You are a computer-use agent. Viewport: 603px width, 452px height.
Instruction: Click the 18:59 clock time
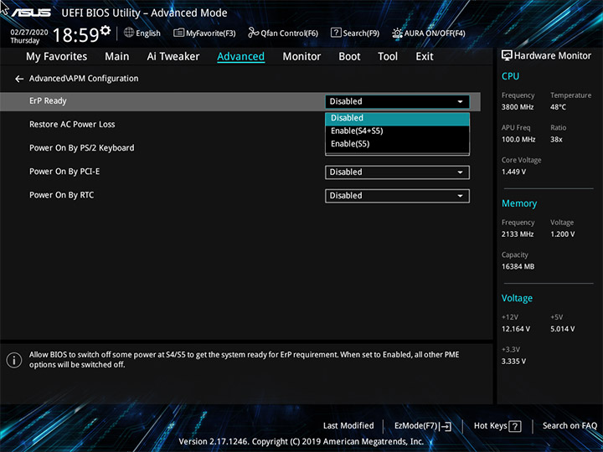pos(75,35)
